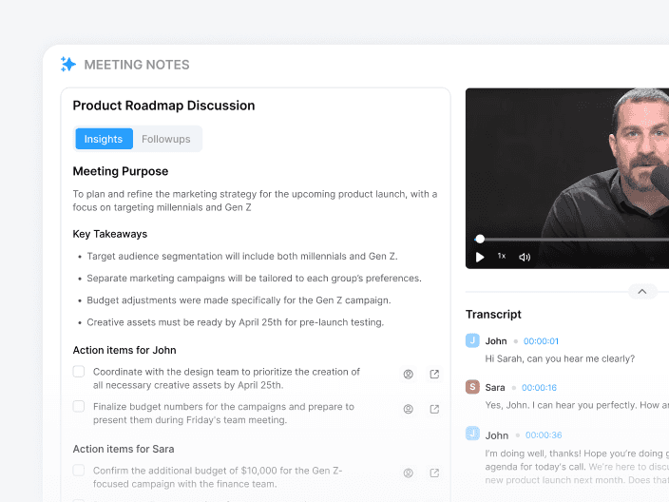
Task: Switch to the Insights tab
Action: (x=104, y=139)
